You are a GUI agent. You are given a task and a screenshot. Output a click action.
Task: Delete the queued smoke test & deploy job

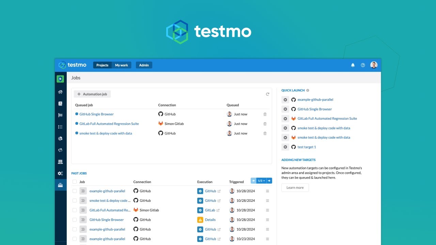(x=265, y=133)
